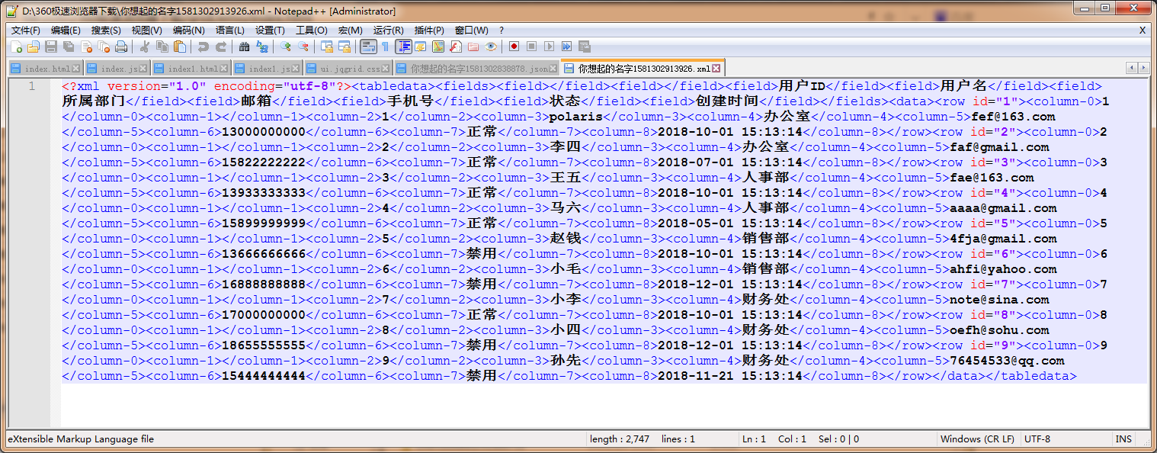This screenshot has height=453, width=1157.
Task: Close the index1.js tab with its X button
Action: point(294,66)
